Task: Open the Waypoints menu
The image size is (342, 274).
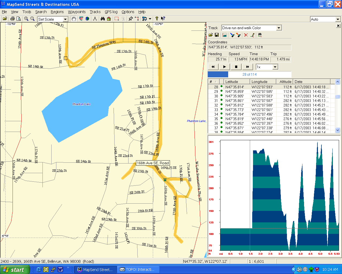Action: point(77,12)
